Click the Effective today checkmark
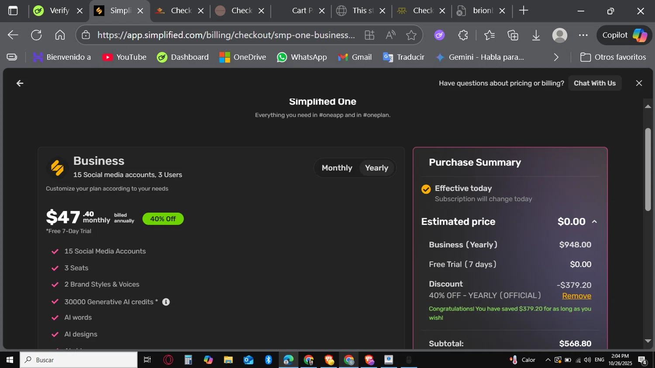This screenshot has height=368, width=655. click(x=426, y=189)
